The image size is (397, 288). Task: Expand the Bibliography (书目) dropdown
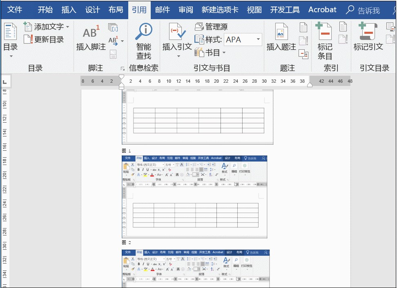pos(210,53)
